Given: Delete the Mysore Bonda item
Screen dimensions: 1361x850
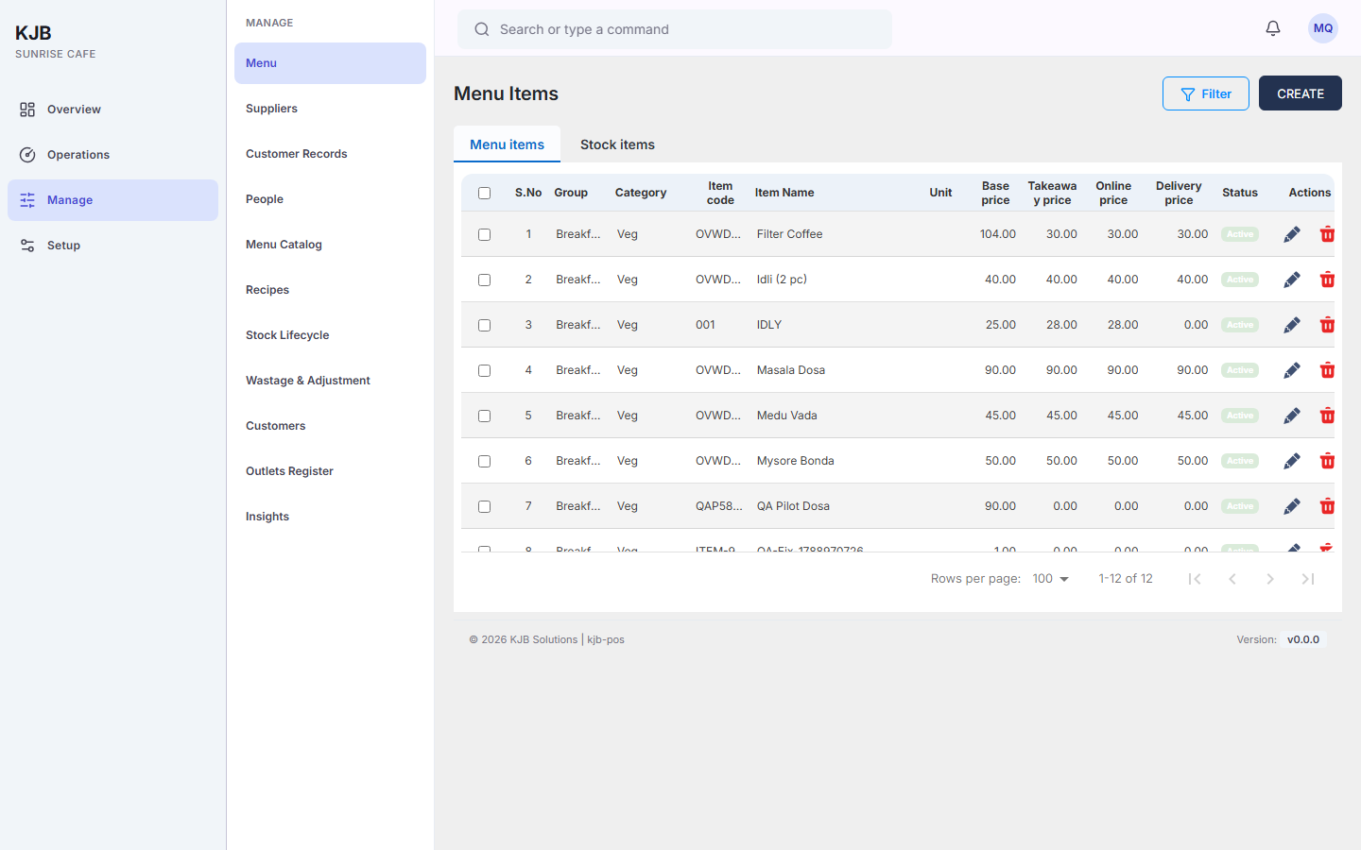Looking at the screenshot, I should (x=1327, y=461).
